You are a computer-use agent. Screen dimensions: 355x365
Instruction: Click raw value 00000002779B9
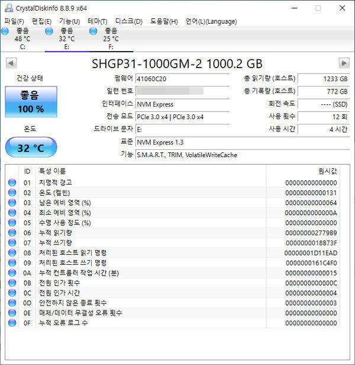pos(311,233)
